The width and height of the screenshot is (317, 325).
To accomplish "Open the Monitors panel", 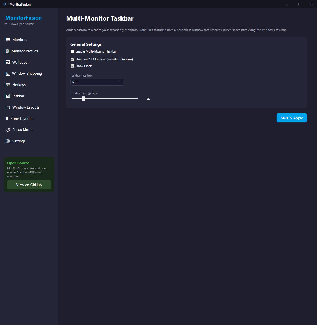I will coord(20,40).
